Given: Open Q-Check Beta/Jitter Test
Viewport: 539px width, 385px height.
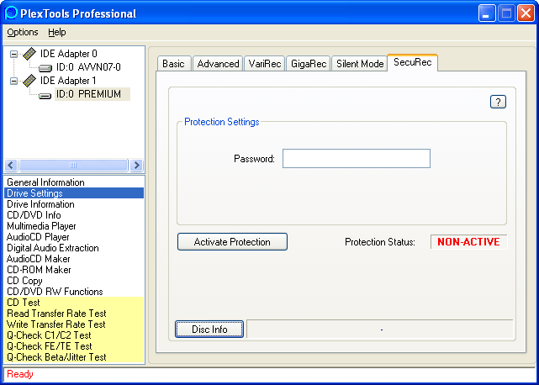Looking at the screenshot, I should pyautogui.click(x=74, y=357).
